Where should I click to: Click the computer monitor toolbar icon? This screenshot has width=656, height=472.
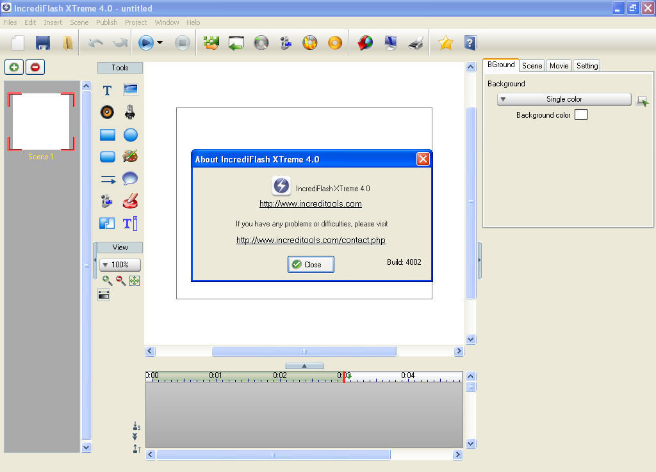pyautogui.click(x=390, y=43)
